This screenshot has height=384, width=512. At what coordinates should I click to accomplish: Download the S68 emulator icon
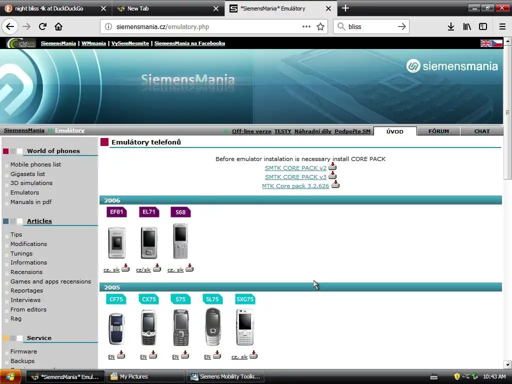click(x=189, y=268)
